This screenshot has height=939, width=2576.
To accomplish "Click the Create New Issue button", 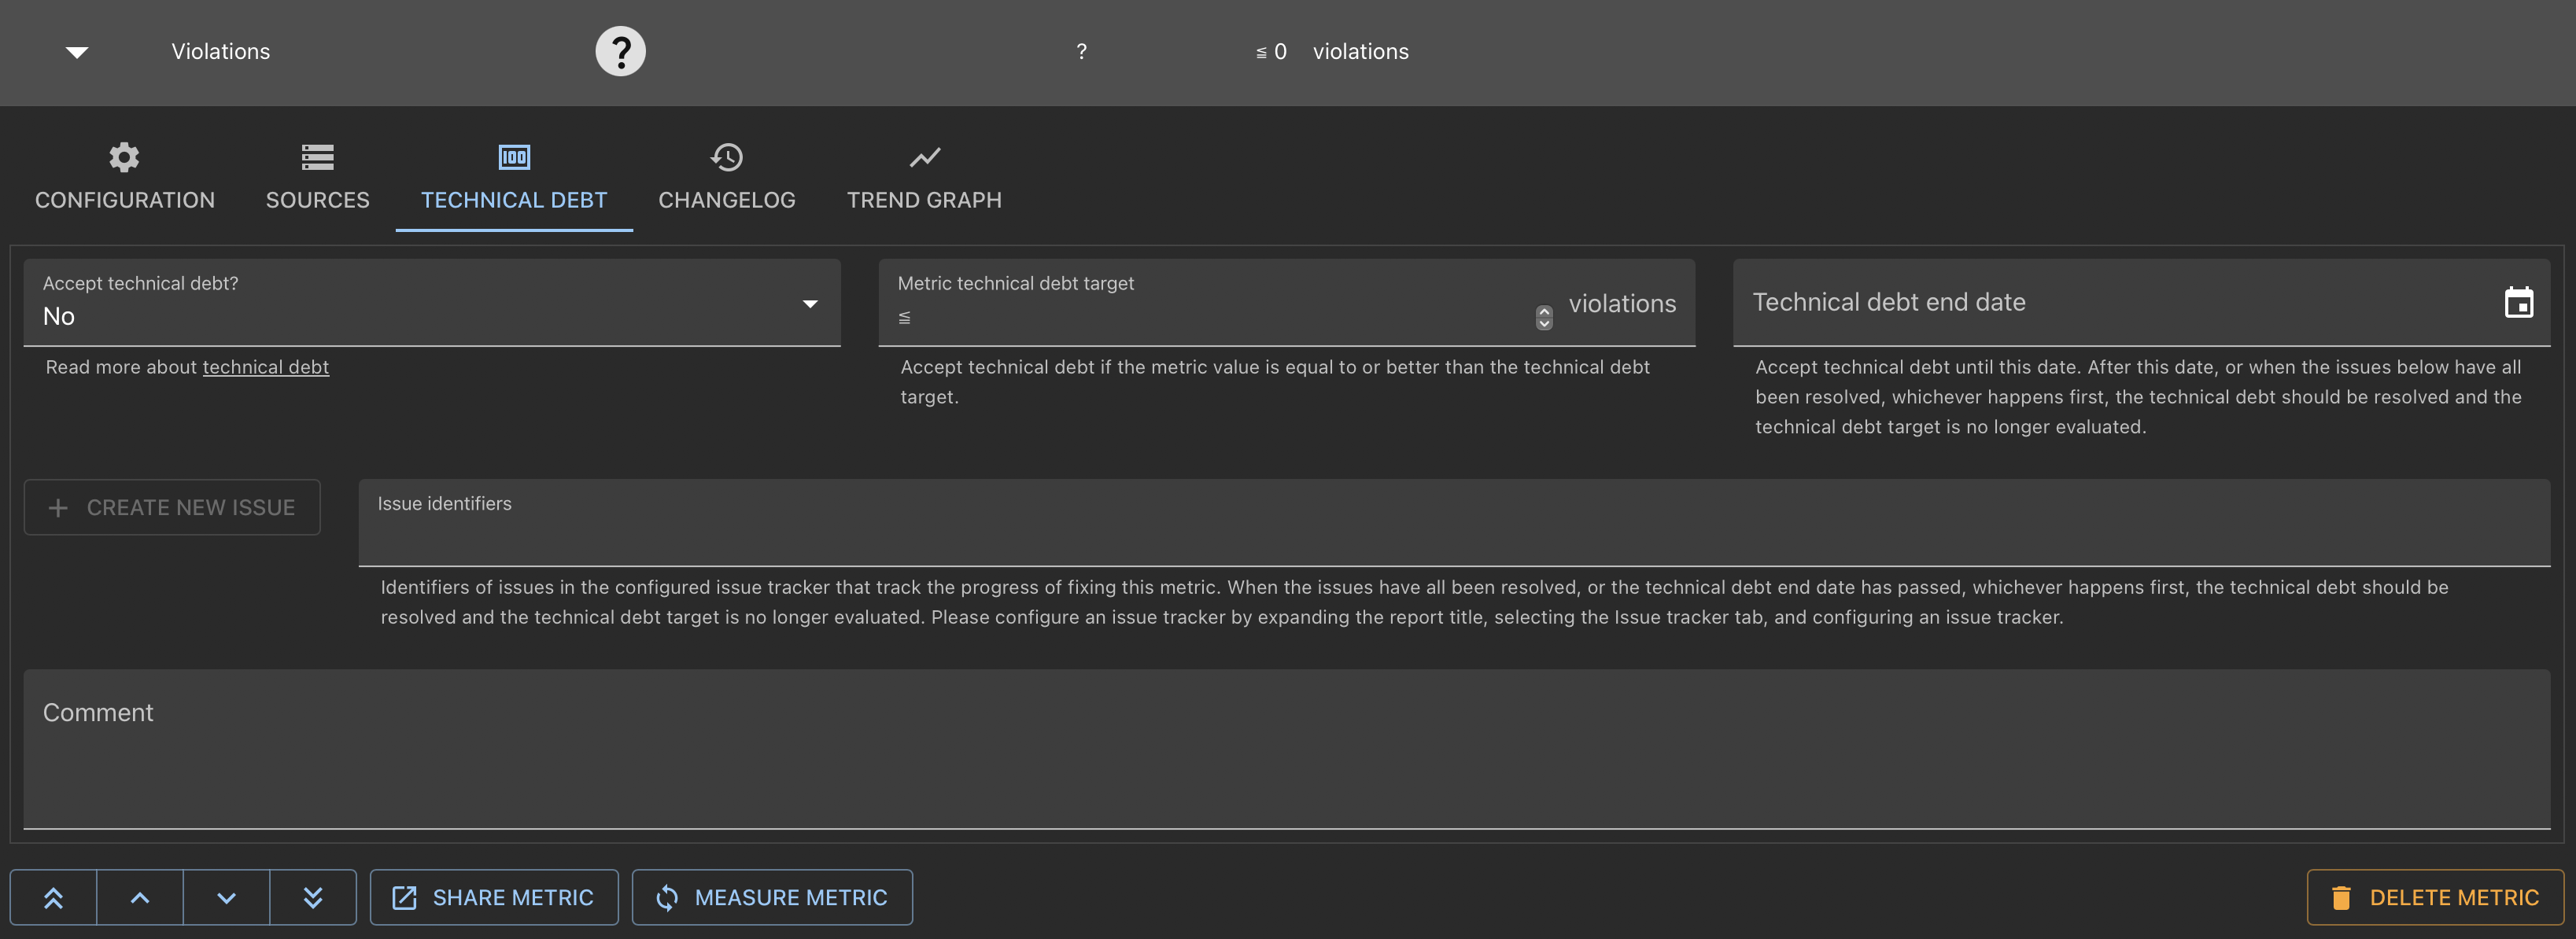I will pos(172,507).
